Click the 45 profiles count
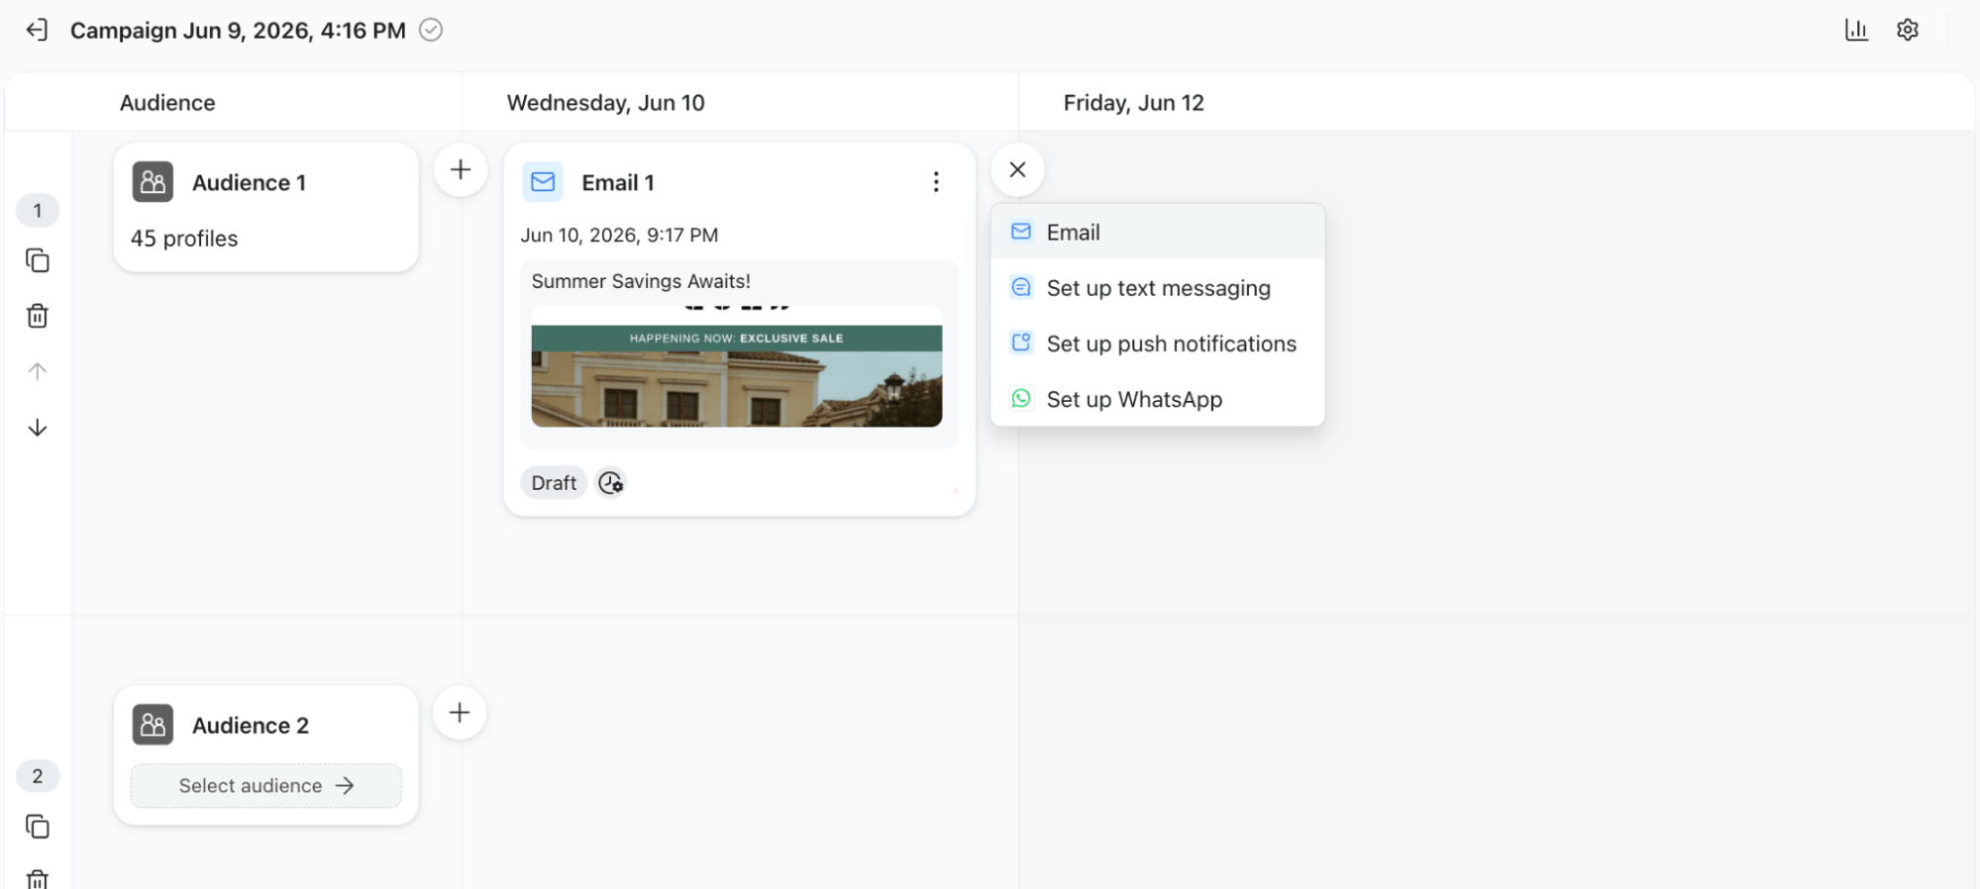Screen dimensions: 1980x889 pyautogui.click(x=184, y=239)
